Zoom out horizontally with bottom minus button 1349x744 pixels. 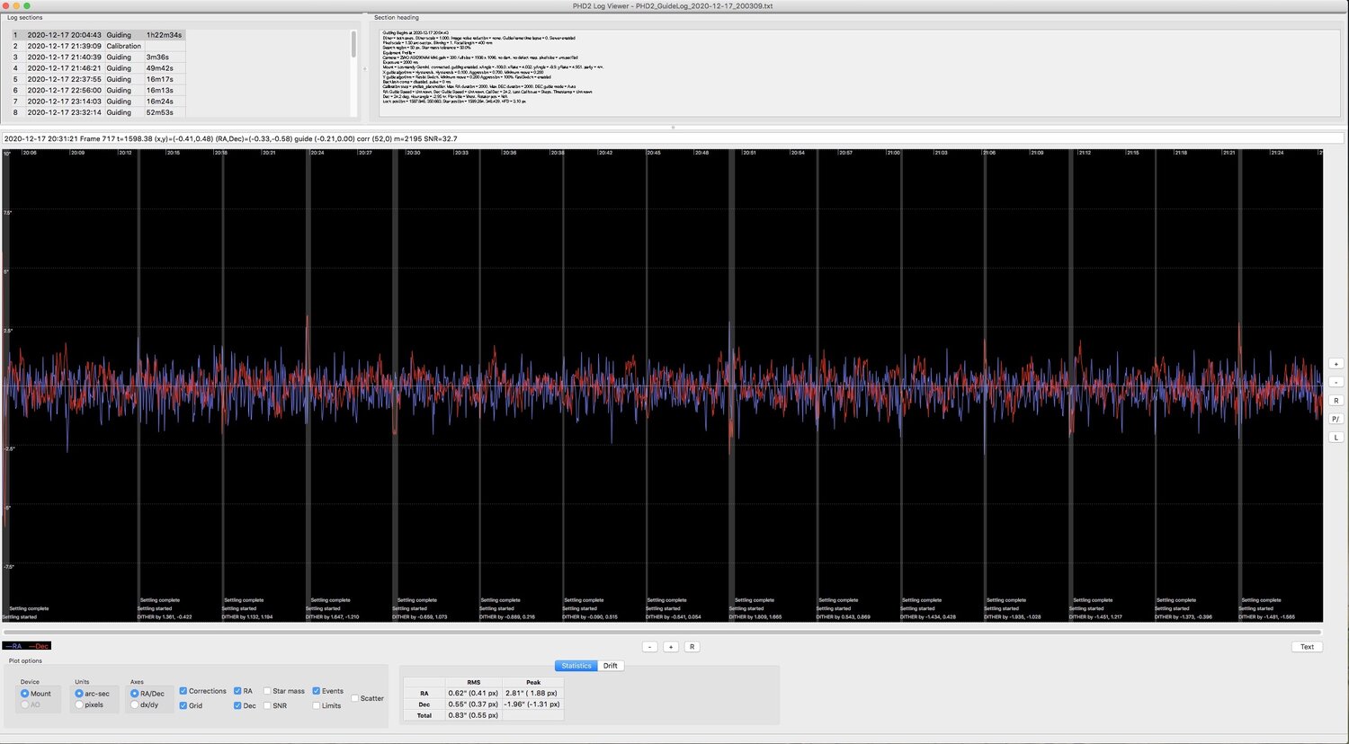(650, 647)
